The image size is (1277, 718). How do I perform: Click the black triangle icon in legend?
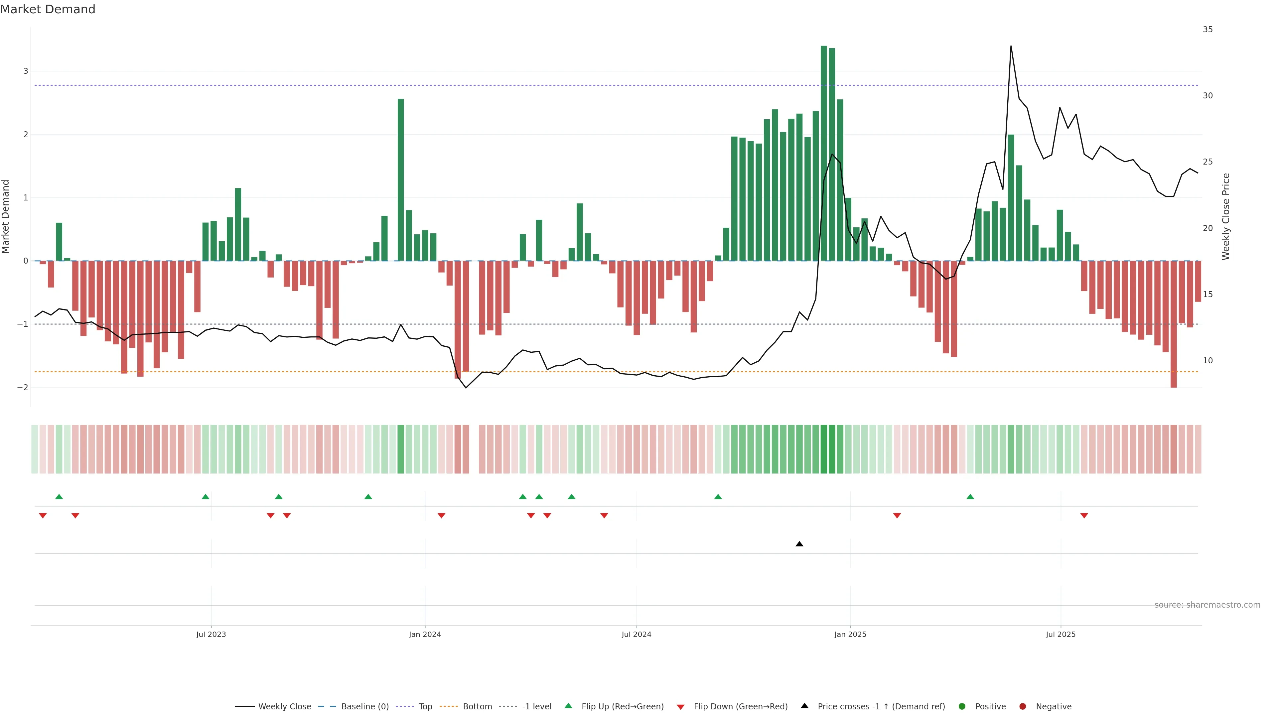[804, 706]
